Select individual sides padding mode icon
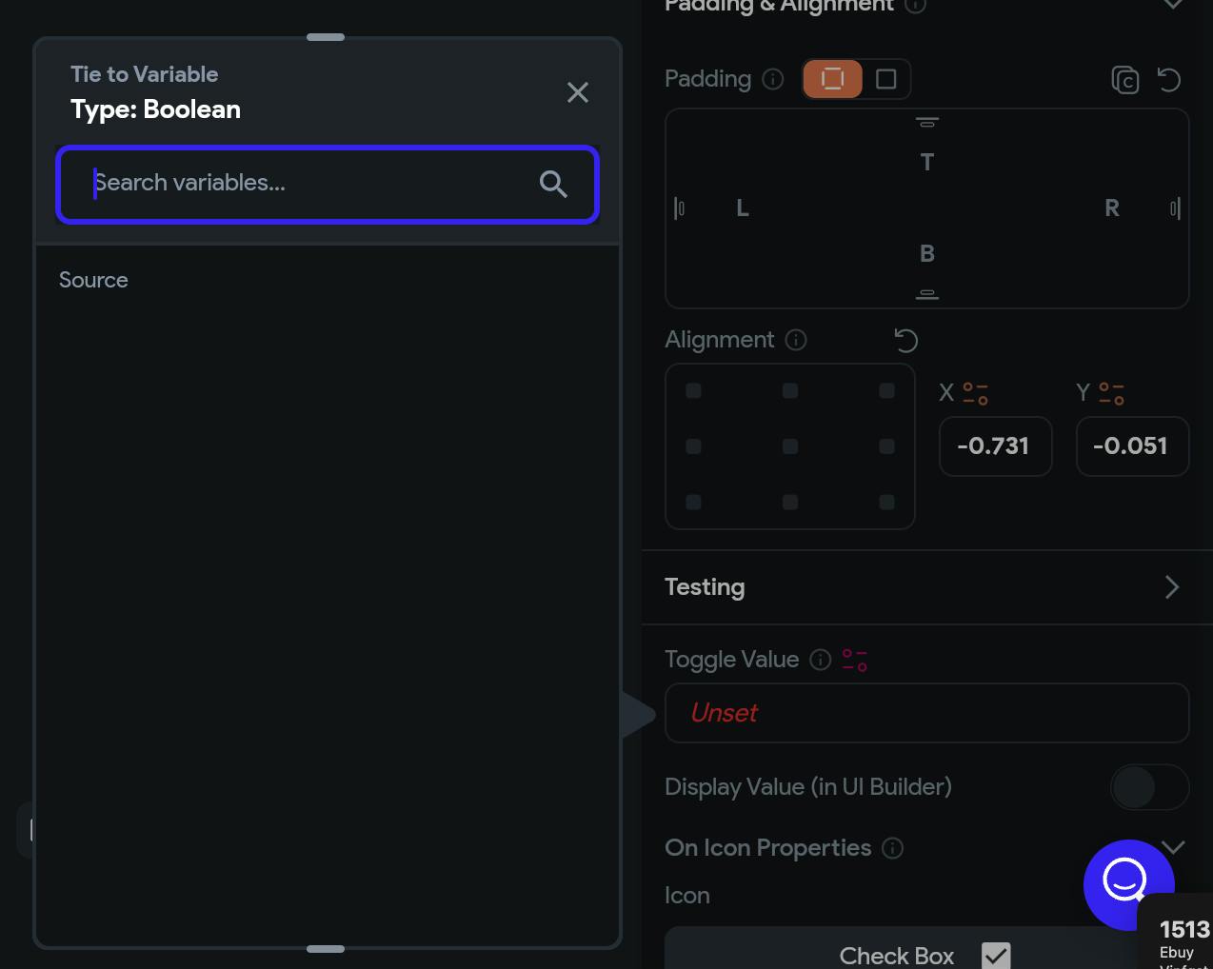This screenshot has width=1213, height=969. tap(886, 79)
